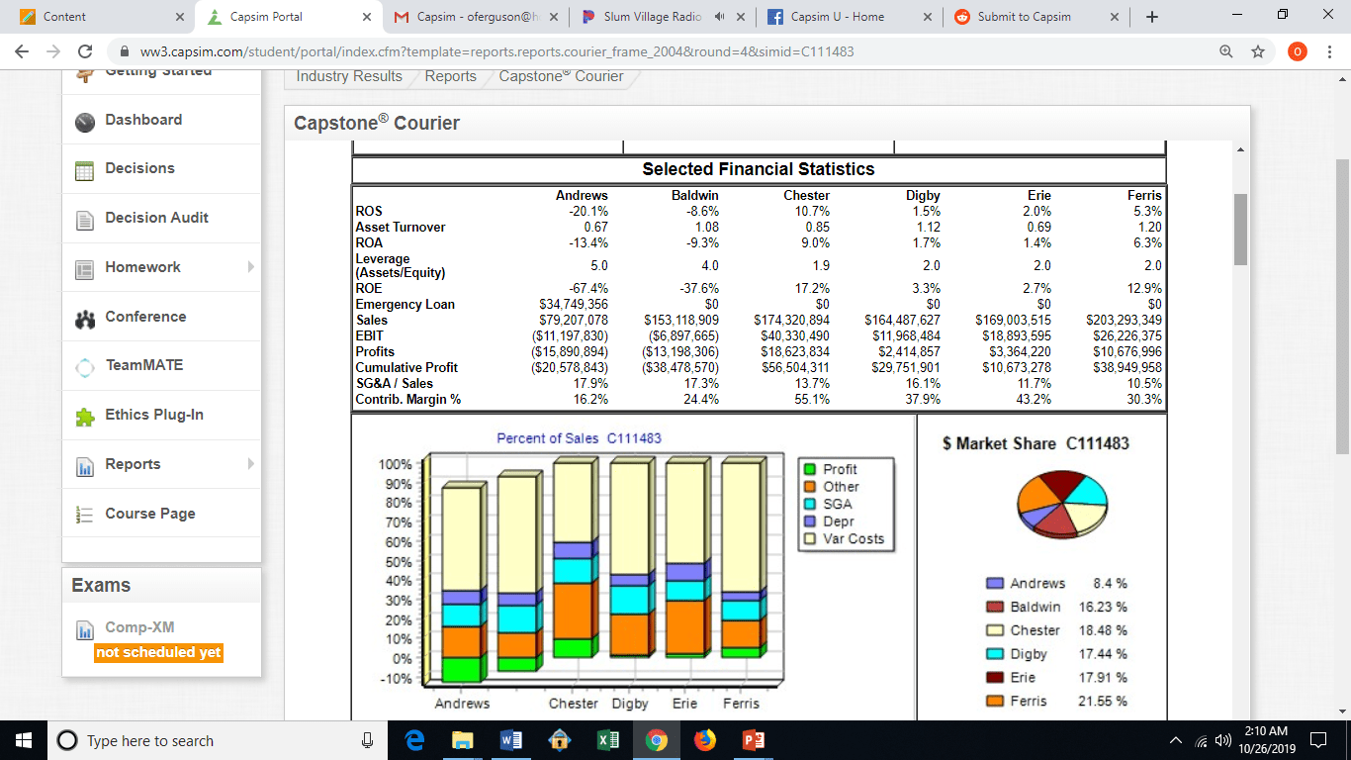Click the Ferris orange market share swatch
Viewport: 1351px width, 760px height.
click(996, 702)
